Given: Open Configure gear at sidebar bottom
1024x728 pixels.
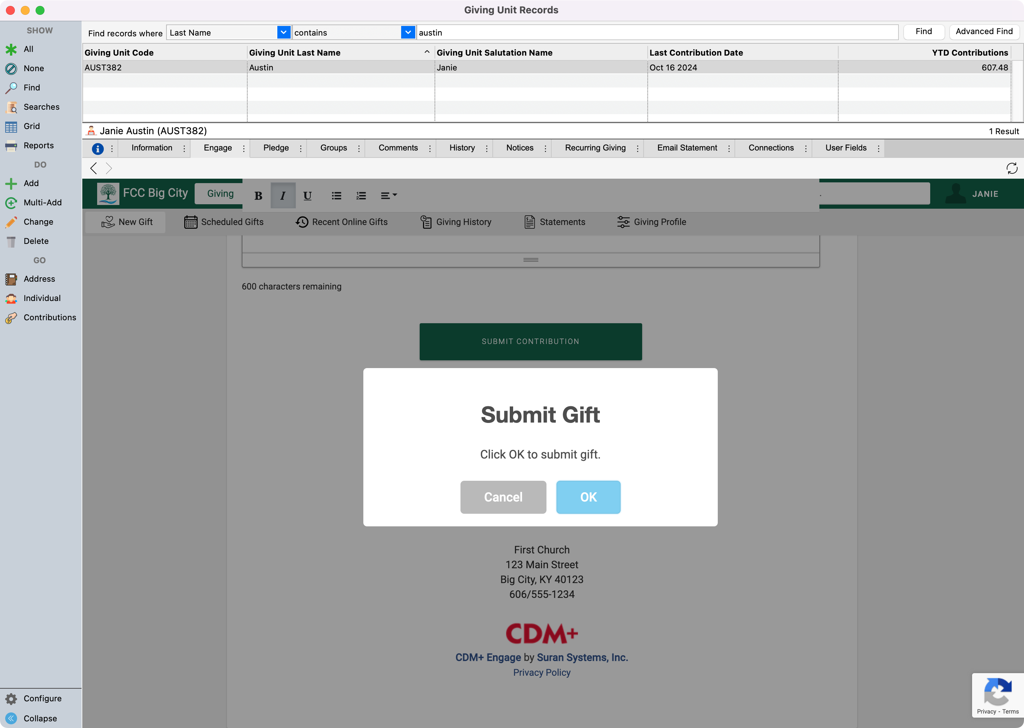Looking at the screenshot, I should pos(11,698).
